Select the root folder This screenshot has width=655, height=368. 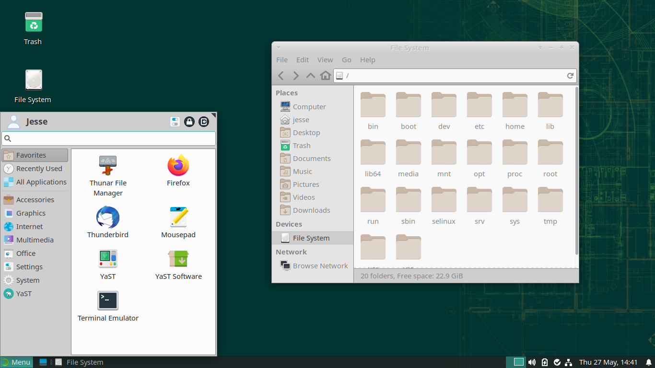click(x=550, y=159)
